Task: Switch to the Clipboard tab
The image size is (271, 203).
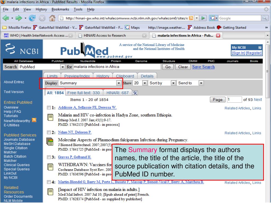Action: coord(125,76)
